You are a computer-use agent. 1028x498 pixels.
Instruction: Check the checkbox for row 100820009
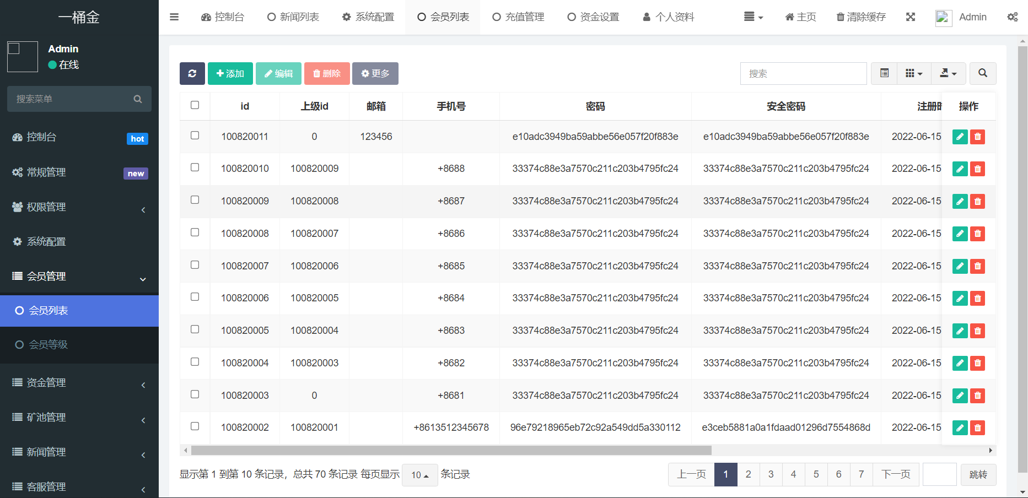coord(195,200)
